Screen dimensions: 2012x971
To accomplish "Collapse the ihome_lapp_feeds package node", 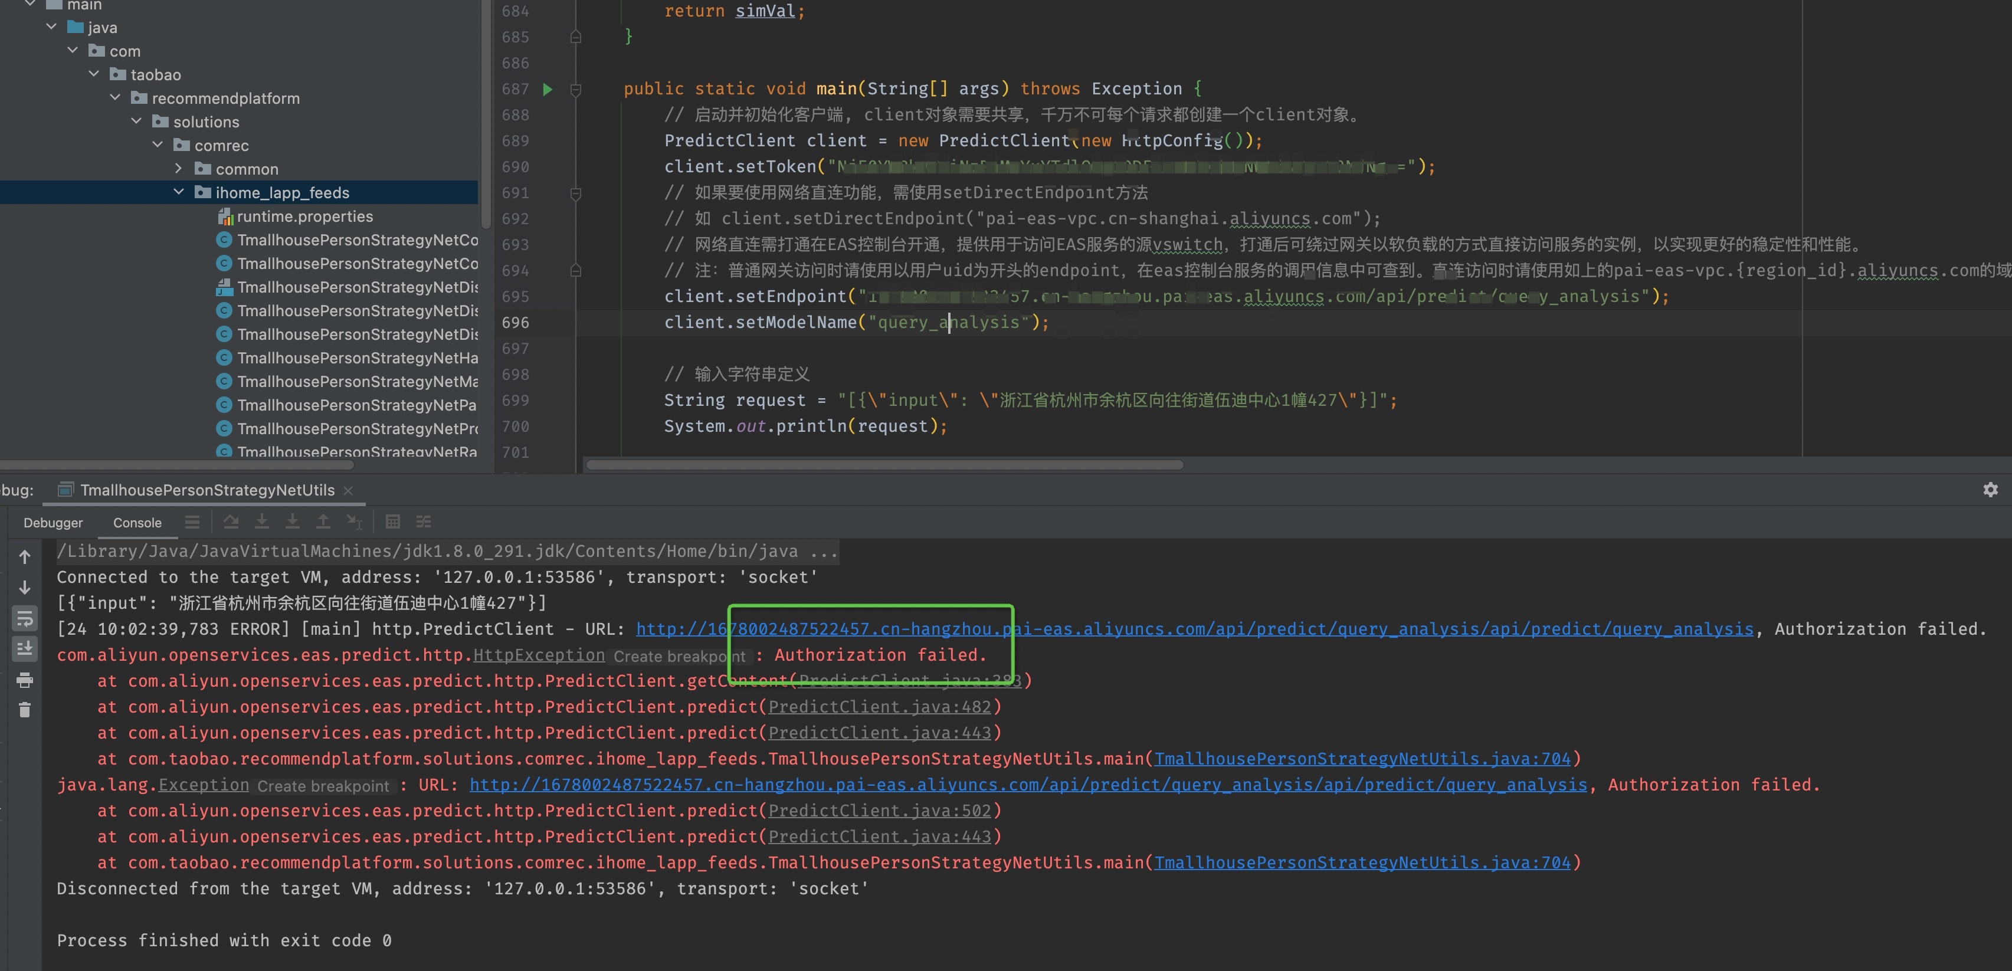I will [x=179, y=192].
